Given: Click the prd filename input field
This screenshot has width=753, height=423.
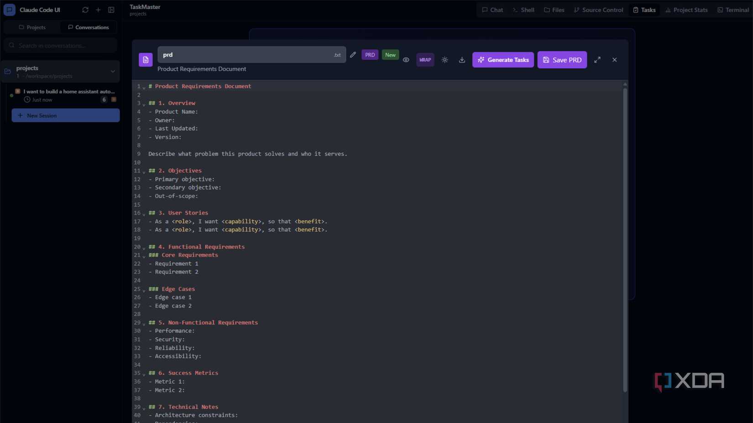Looking at the screenshot, I should 251,55.
